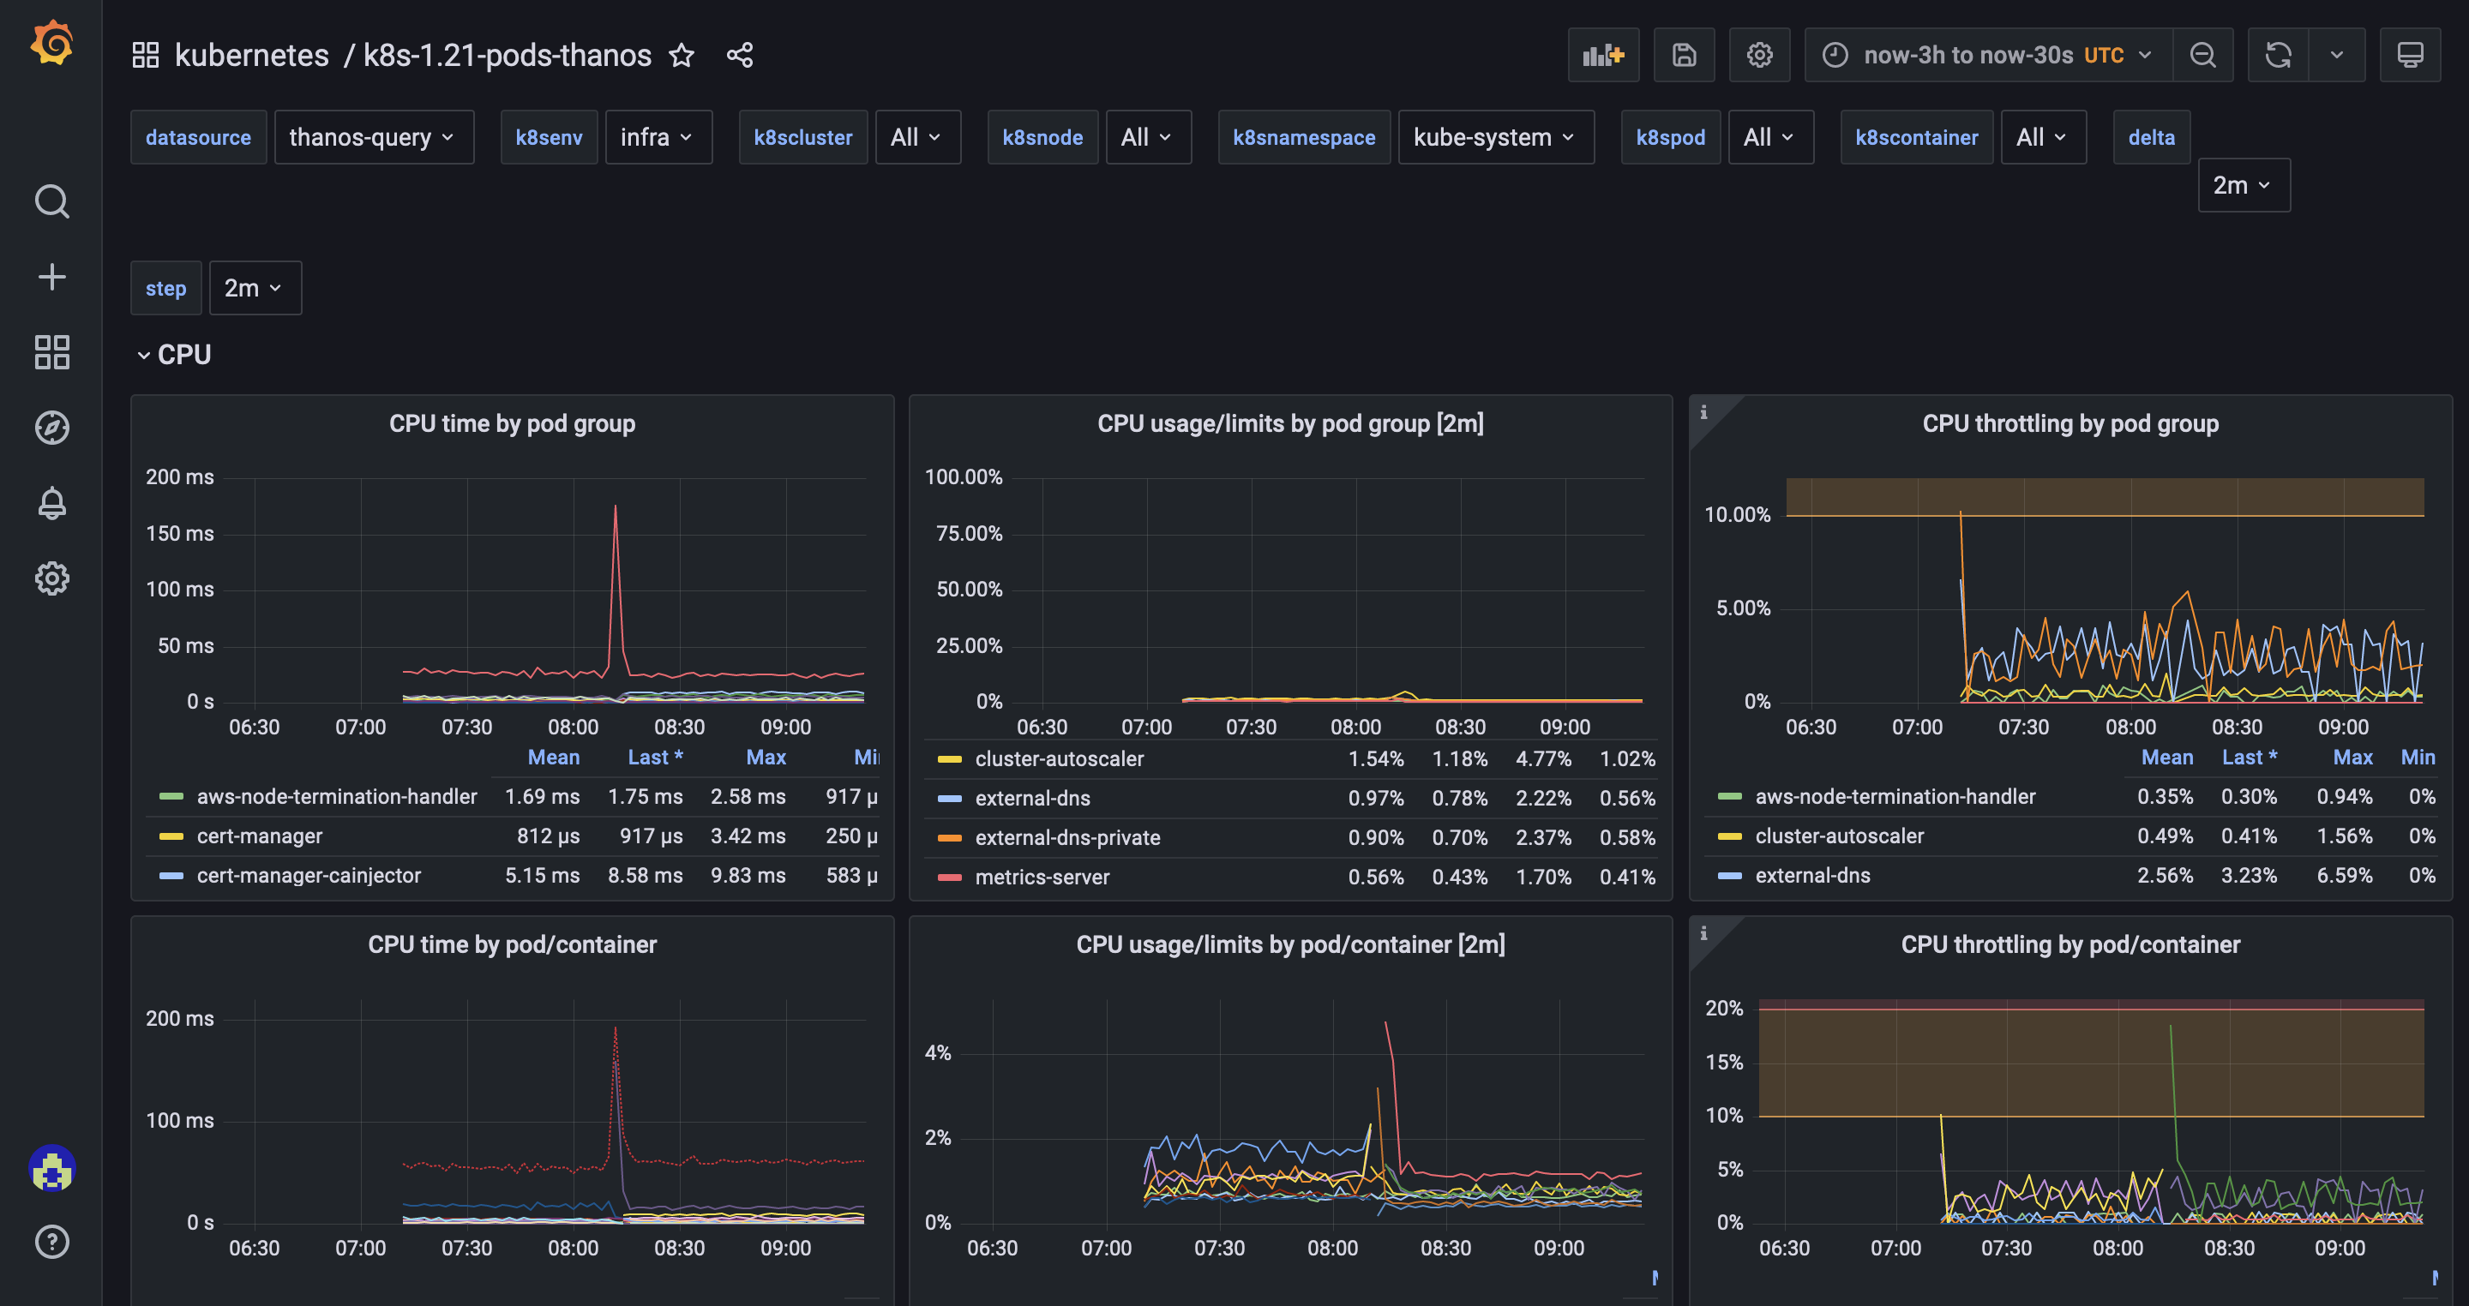This screenshot has width=2469, height=1306.
Task: Open the share dashboard dialog
Action: point(739,55)
